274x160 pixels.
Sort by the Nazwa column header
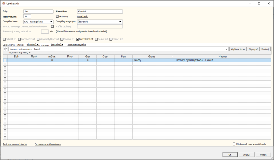(x=223, y=57)
